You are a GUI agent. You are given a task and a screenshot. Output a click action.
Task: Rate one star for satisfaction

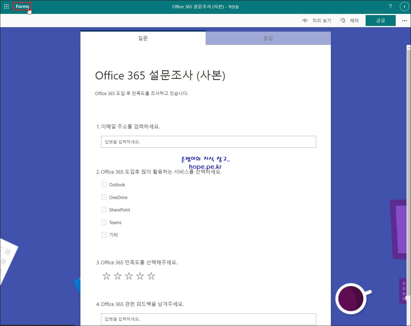coord(106,276)
